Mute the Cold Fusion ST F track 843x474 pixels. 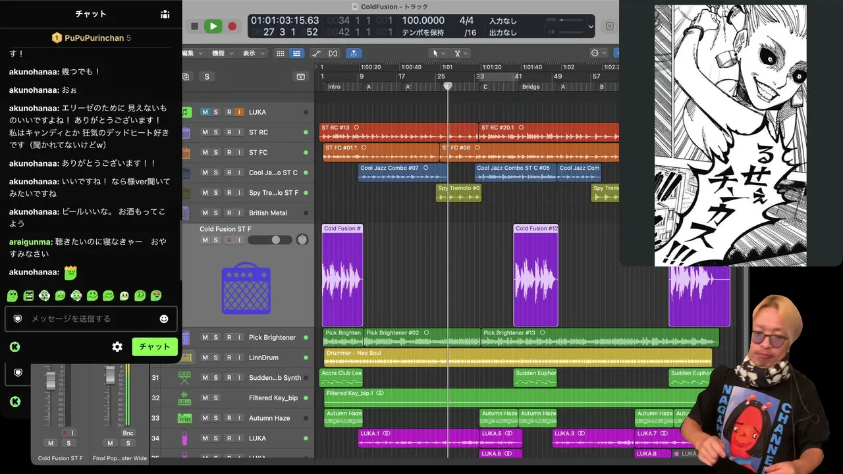[205, 240]
